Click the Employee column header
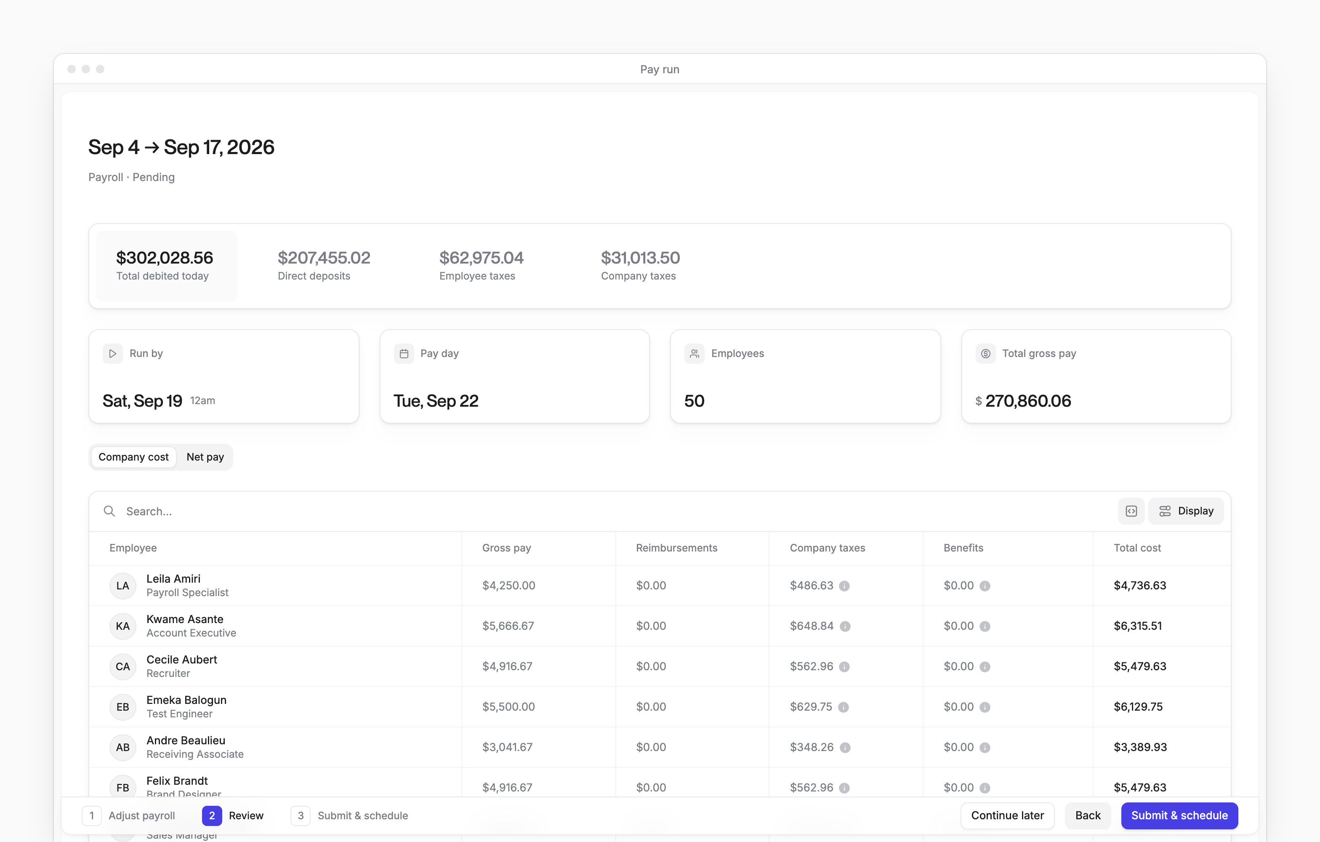Image resolution: width=1320 pixels, height=842 pixels. pos(133,548)
